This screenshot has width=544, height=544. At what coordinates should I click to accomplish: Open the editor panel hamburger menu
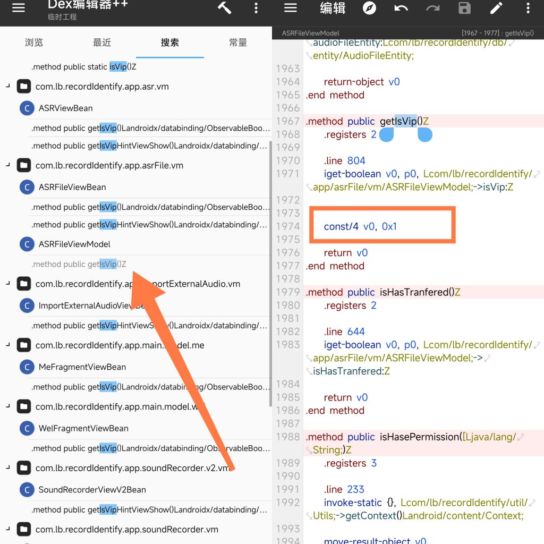click(290, 8)
